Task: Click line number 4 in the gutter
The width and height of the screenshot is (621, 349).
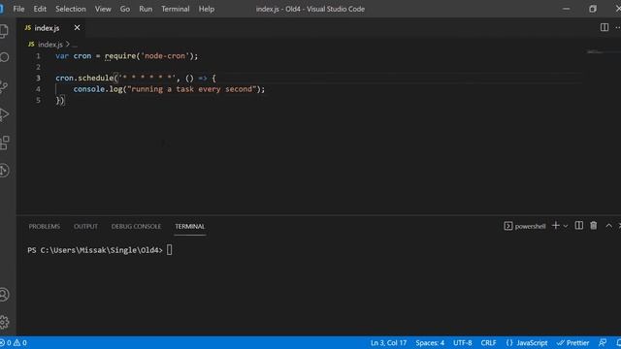Action: [x=38, y=89]
